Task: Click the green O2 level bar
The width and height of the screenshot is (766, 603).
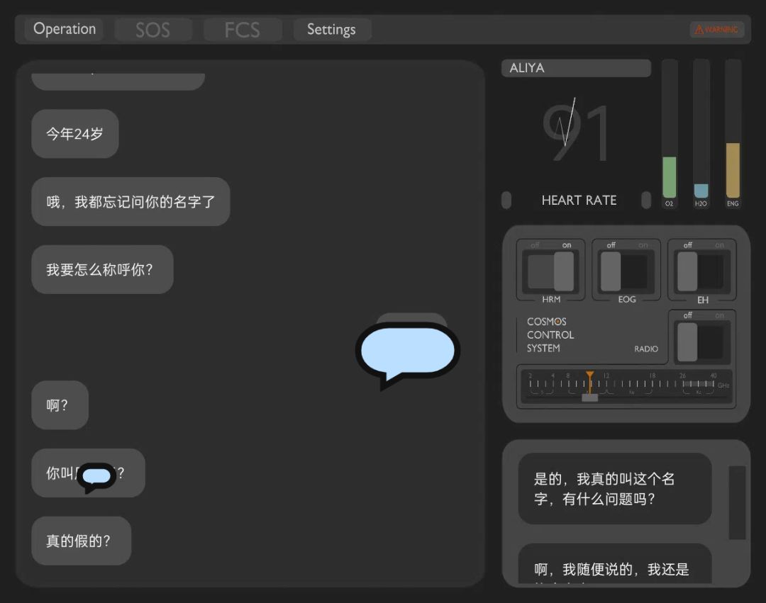Action: (x=670, y=176)
